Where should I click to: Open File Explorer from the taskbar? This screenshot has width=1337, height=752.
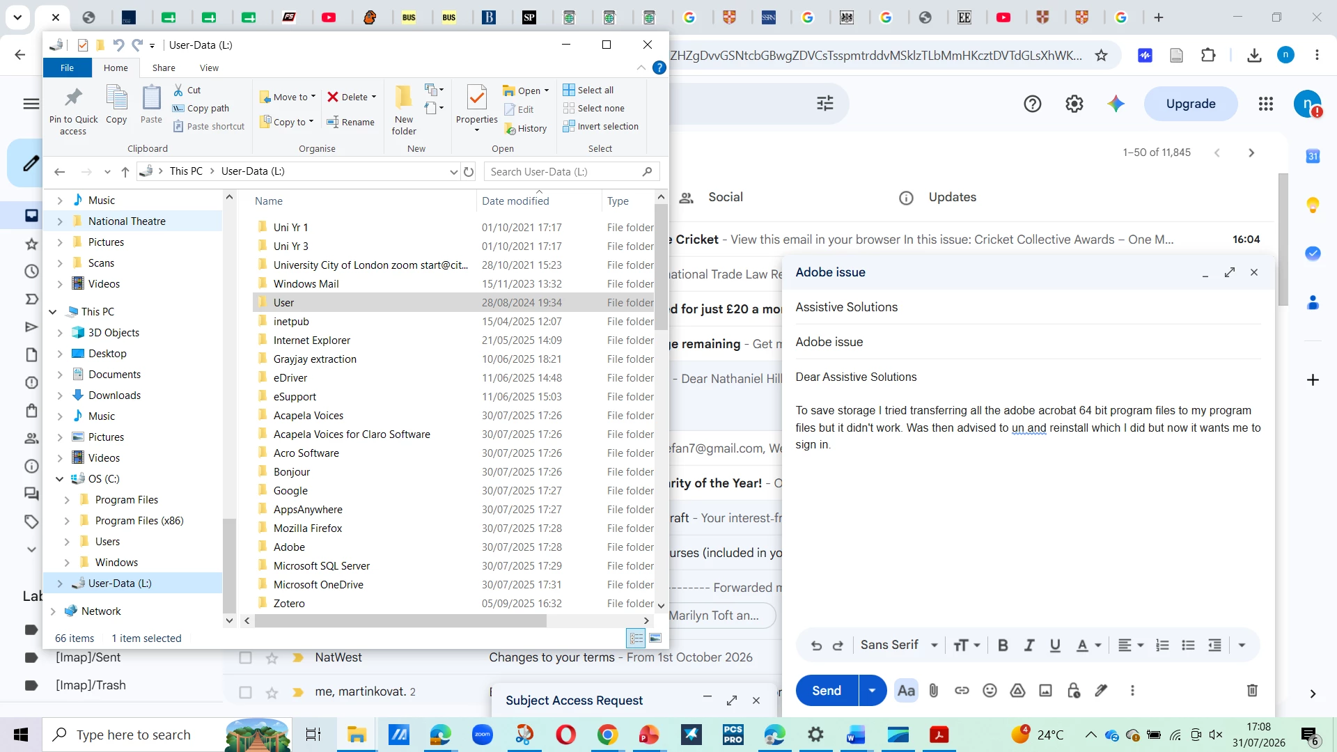coord(357,735)
